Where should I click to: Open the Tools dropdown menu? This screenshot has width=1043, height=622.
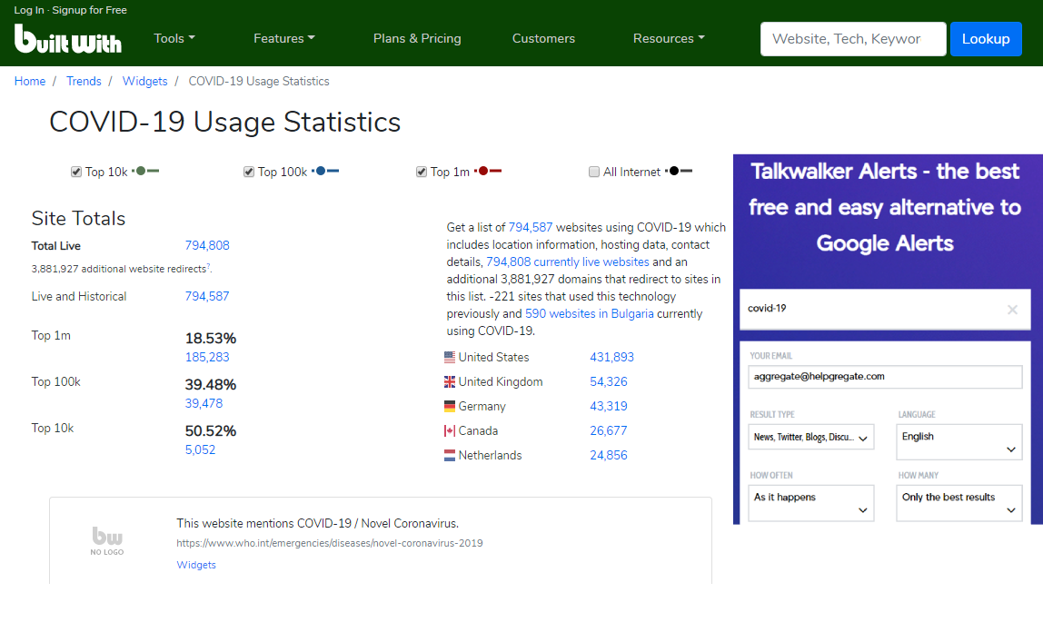point(174,38)
